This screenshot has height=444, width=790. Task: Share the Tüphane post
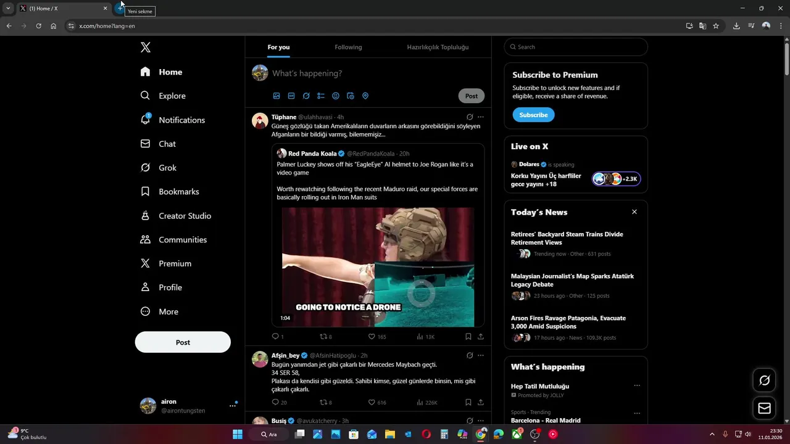coord(481,337)
